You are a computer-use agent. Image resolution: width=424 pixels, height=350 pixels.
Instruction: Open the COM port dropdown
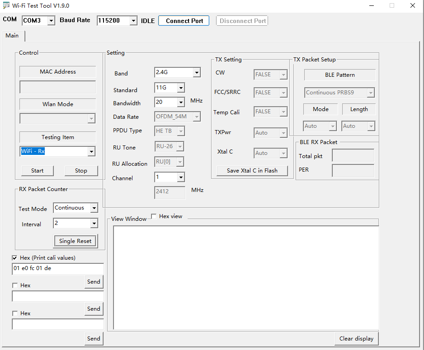[x=51, y=21]
